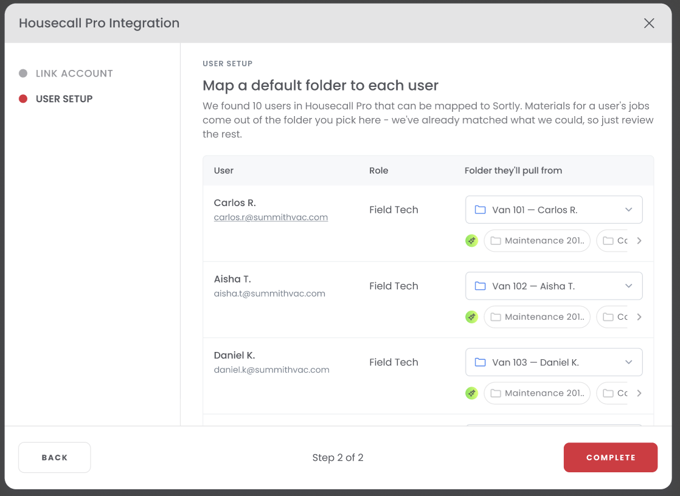This screenshot has width=680, height=496.
Task: Click the Role column header
Action: coord(378,170)
